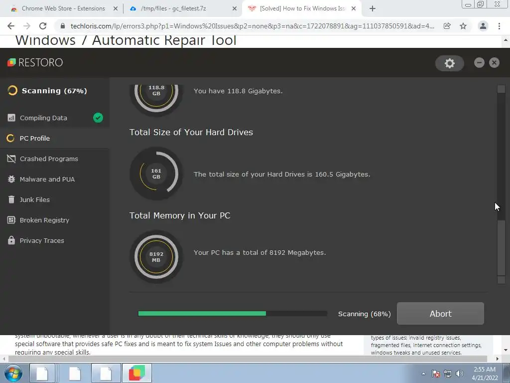Click the Scanning spinner icon in sidebar
The width and height of the screenshot is (510, 383).
12,90
